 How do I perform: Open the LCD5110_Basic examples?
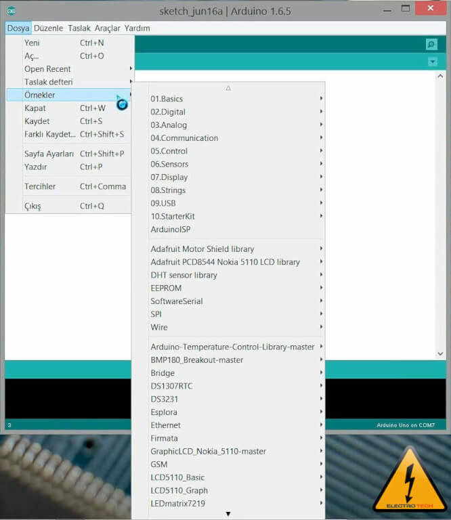[x=228, y=477]
